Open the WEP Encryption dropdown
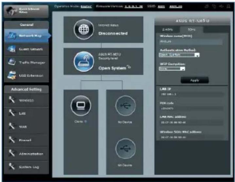 click(172, 69)
